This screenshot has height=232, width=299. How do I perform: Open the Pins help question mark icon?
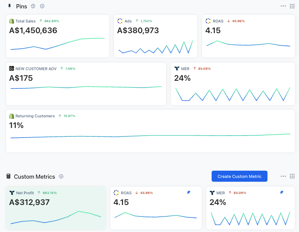tap(33, 6)
